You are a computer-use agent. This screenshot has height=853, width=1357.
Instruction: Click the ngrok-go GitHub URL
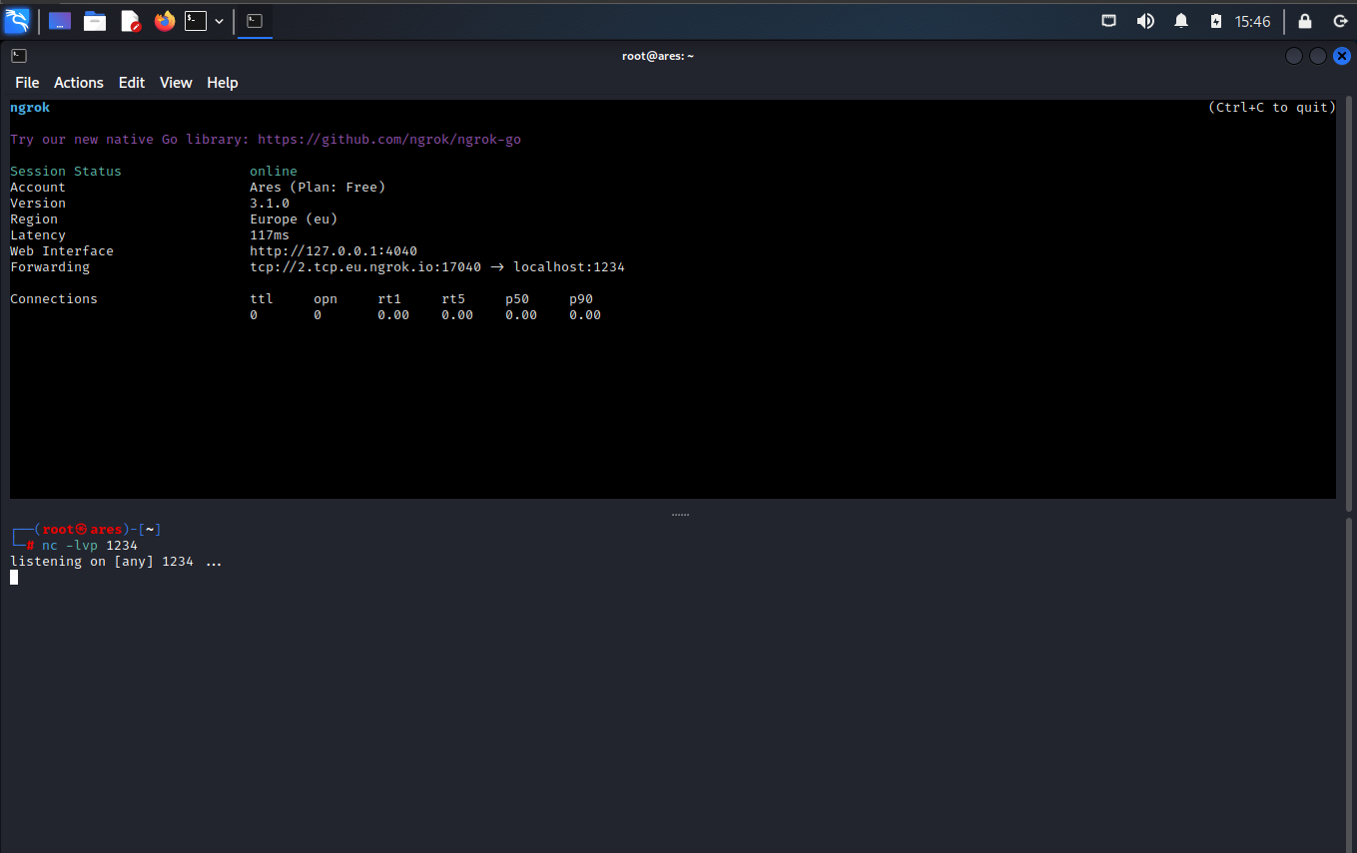pos(389,140)
